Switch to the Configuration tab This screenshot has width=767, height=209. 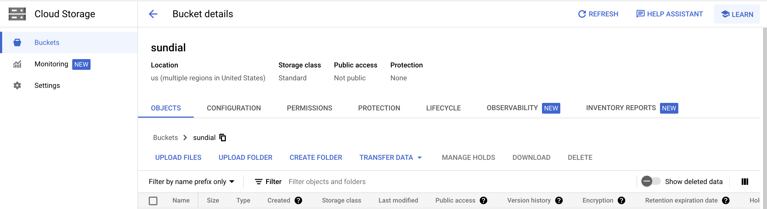(x=234, y=108)
